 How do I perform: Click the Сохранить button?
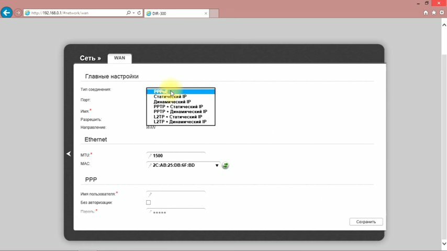[x=366, y=222]
